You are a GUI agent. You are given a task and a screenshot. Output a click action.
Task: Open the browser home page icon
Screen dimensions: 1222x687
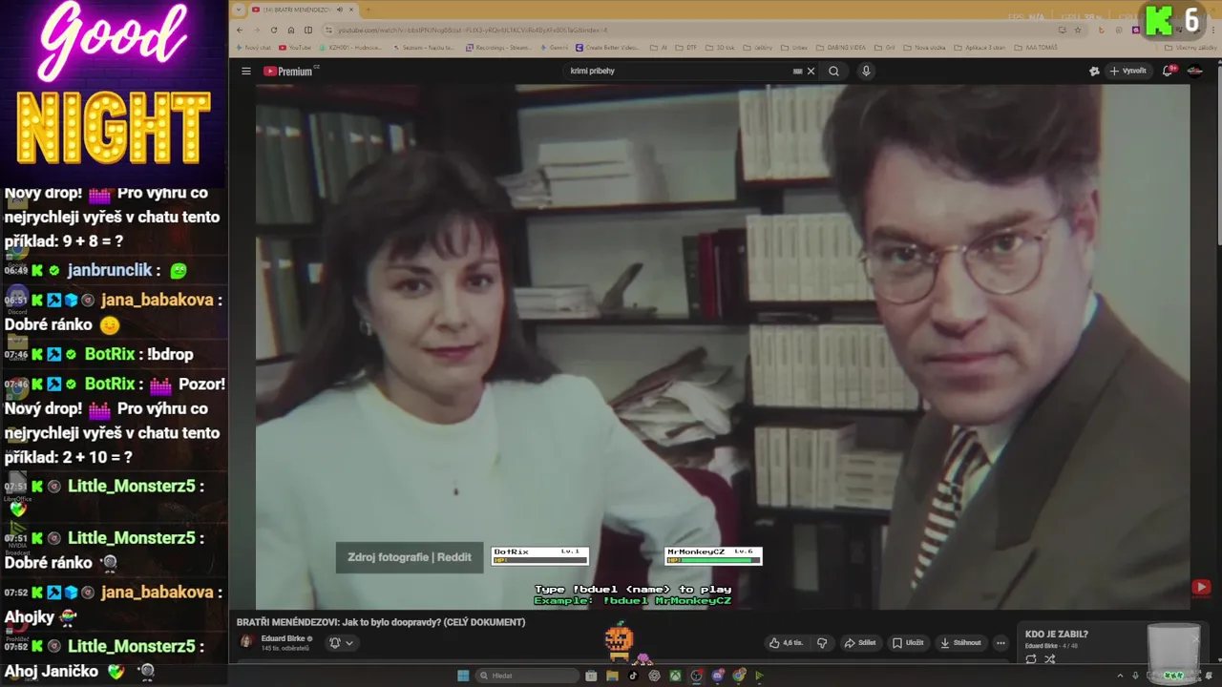point(291,30)
